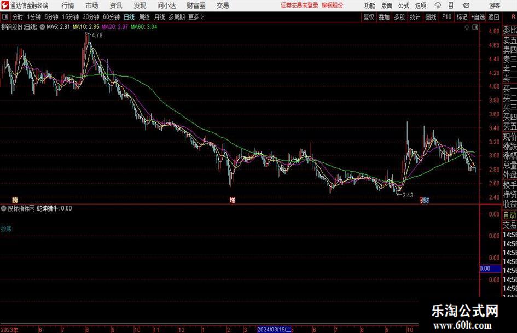Switch to 1分钟 period

(x=34, y=17)
